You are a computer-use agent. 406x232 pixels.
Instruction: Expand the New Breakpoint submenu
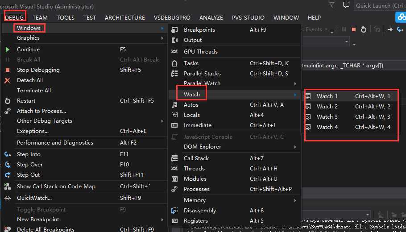162,220
